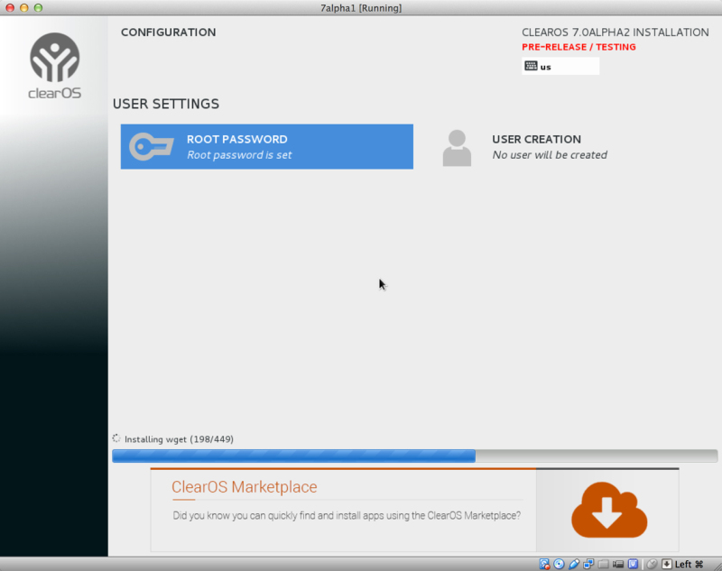722x571 pixels.
Task: Open the Root Password settings
Action: pos(266,147)
